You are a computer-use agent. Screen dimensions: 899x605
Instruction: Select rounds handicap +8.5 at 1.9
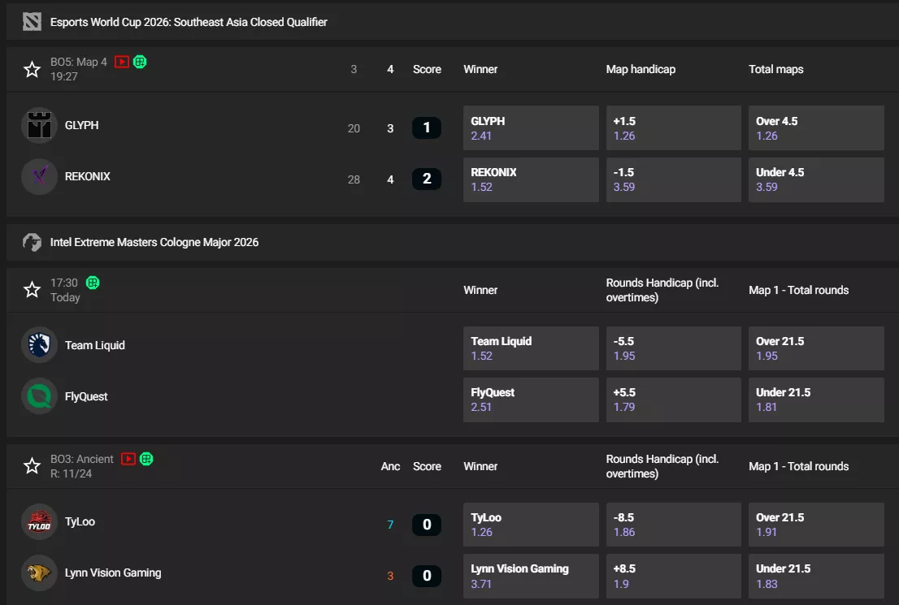pyautogui.click(x=674, y=577)
